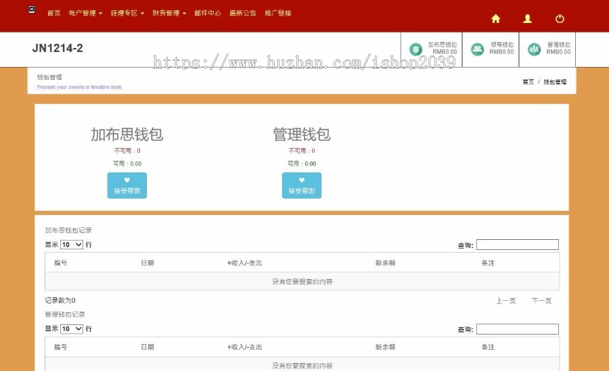Click 钱包管理 breadcrumb link
The image size is (609, 371).
point(555,82)
